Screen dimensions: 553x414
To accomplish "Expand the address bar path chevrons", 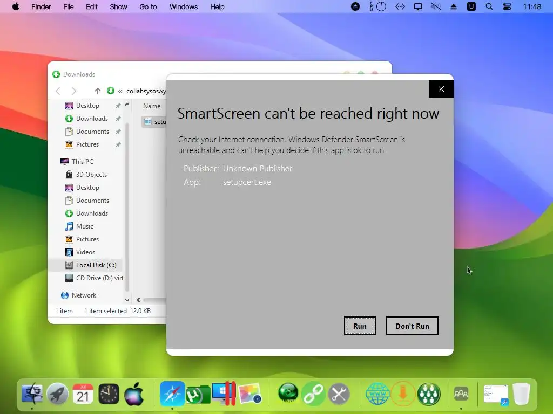I will pos(120,91).
